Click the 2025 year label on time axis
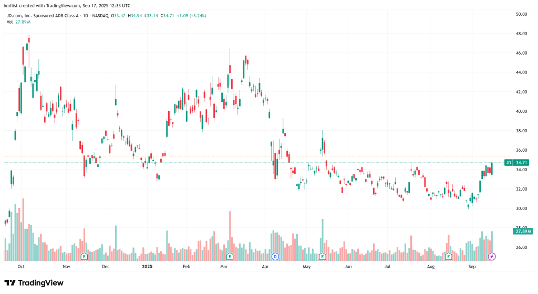Viewport: 538px width, 294px height. click(x=147, y=267)
